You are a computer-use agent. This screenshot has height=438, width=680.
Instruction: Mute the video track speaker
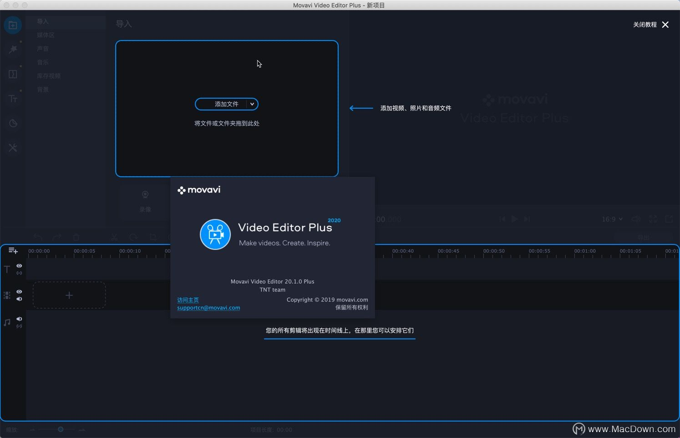[x=19, y=299]
